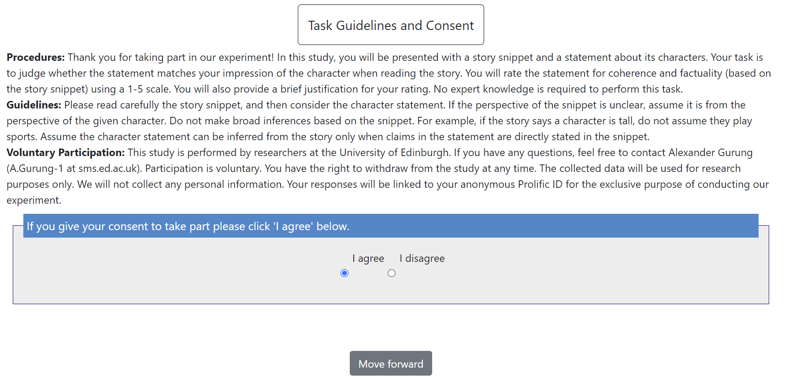Click the final word 'experiment.' in the paragraph
Screen dimensions: 785x380
(x=34, y=200)
